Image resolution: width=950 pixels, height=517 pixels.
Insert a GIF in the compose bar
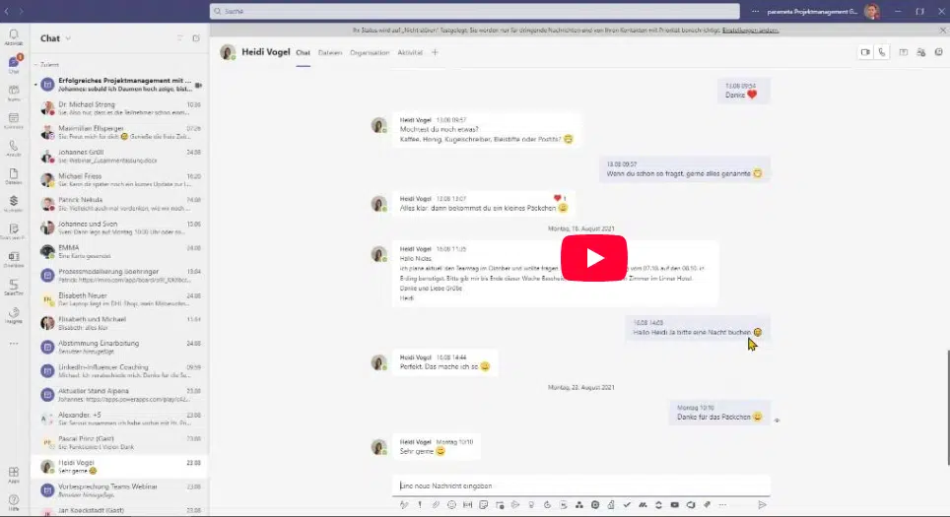[x=468, y=505]
